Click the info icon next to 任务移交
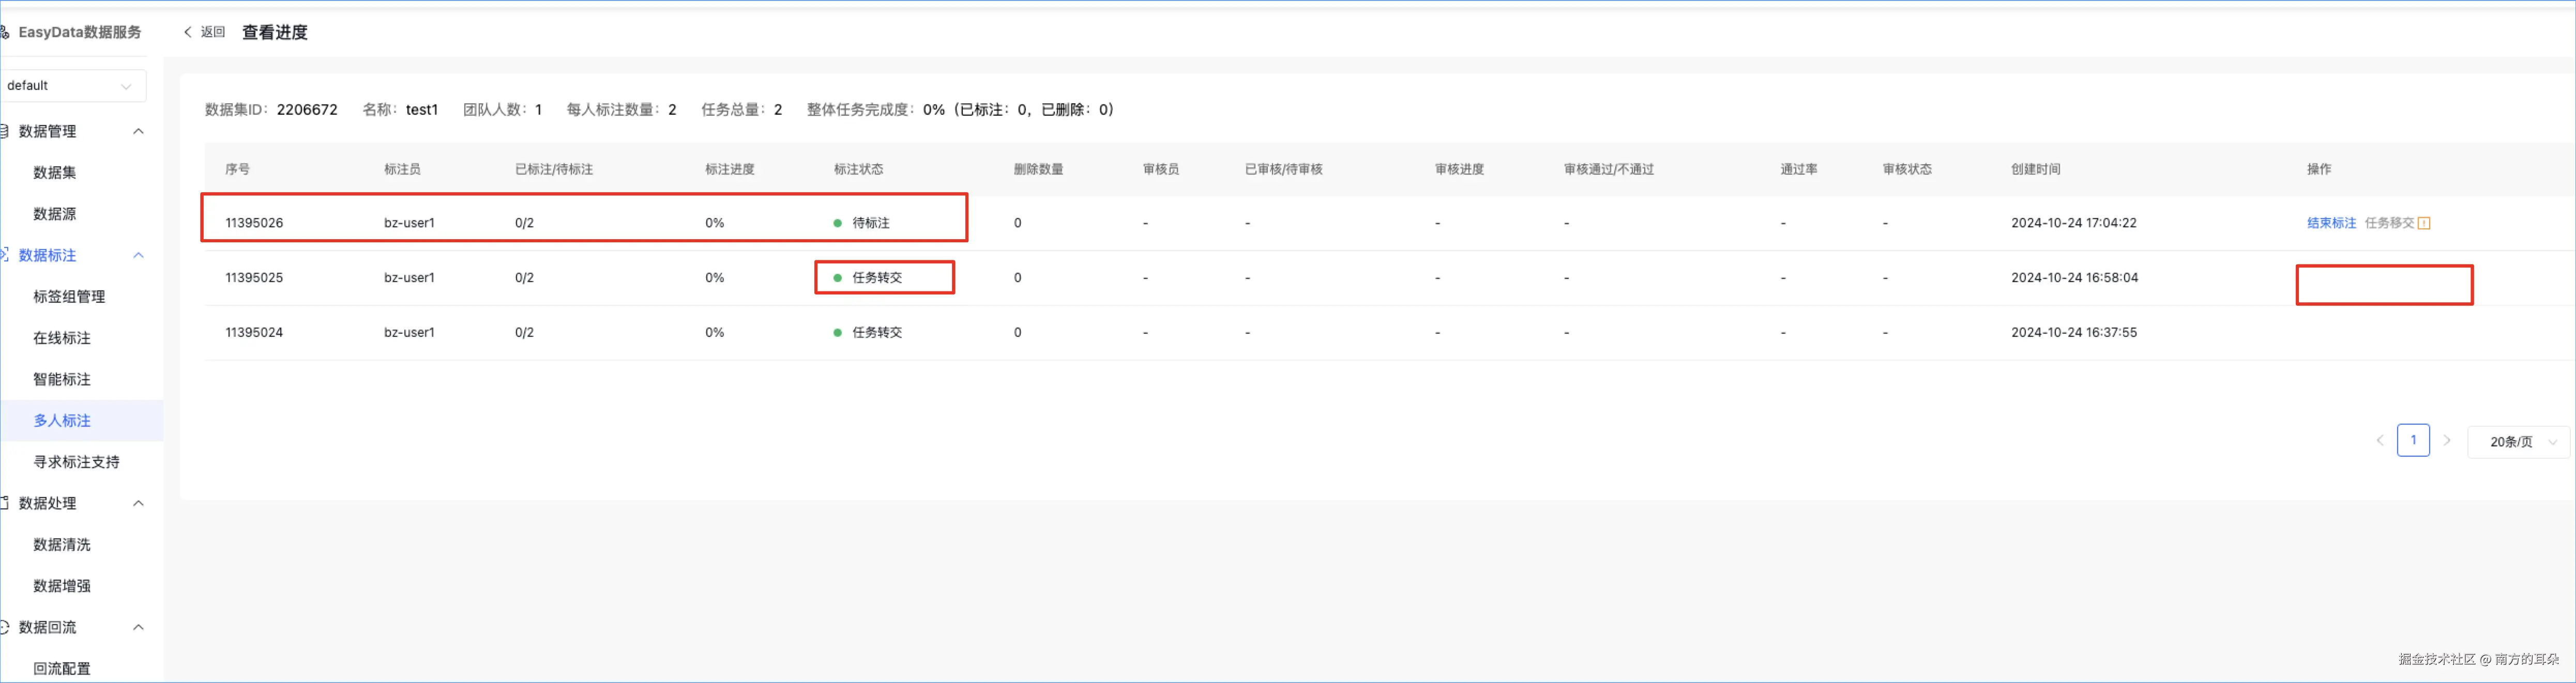This screenshot has width=2576, height=683. [2424, 224]
